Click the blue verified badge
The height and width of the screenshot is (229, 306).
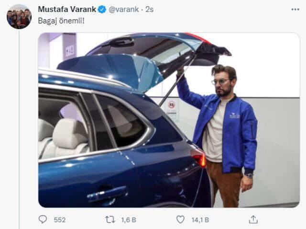(x=102, y=10)
